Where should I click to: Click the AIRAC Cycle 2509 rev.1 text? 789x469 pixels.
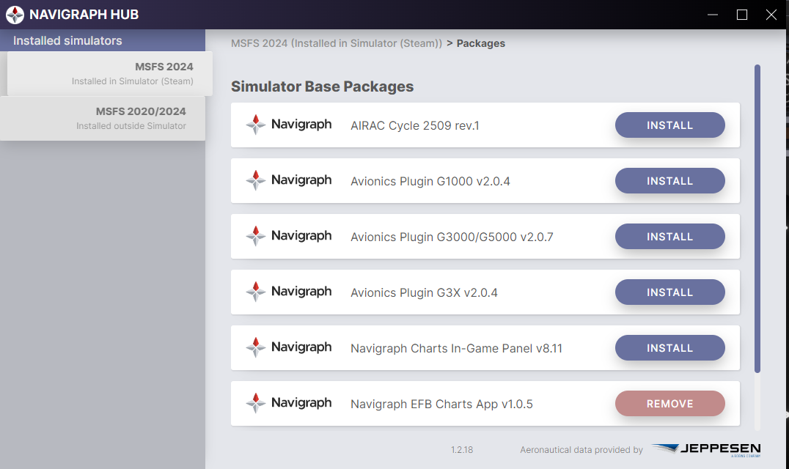coord(414,125)
